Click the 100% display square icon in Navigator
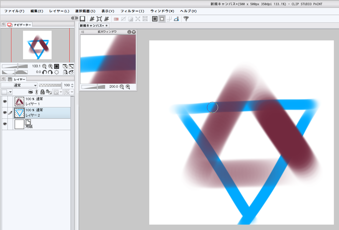The image size is (339, 230). 56,66
